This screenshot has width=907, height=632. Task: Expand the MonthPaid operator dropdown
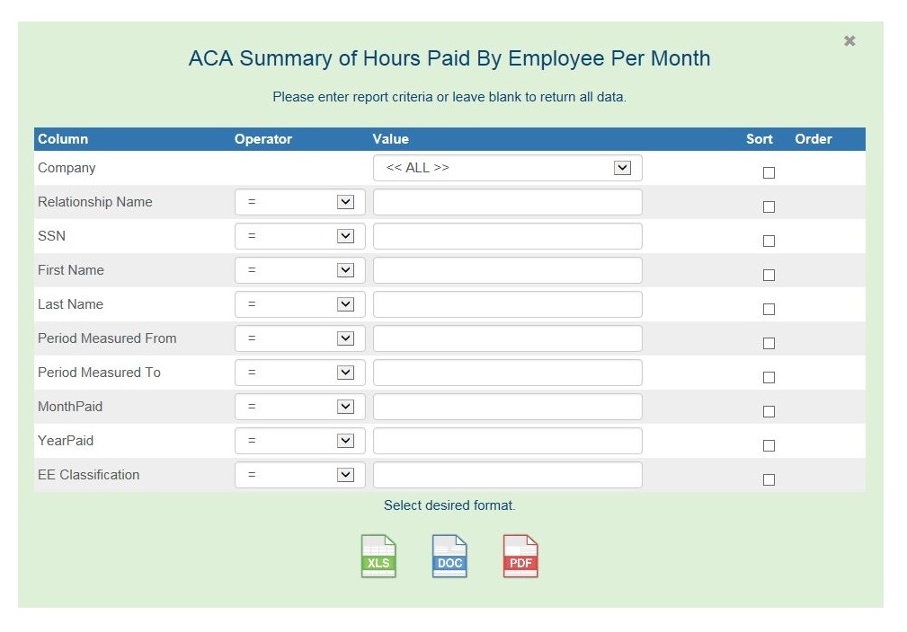click(299, 407)
